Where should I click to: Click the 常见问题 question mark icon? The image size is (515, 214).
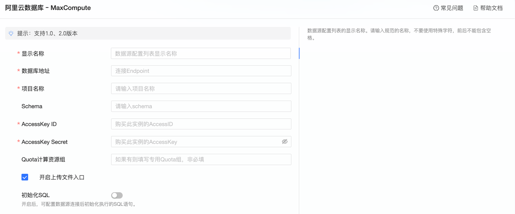(436, 8)
